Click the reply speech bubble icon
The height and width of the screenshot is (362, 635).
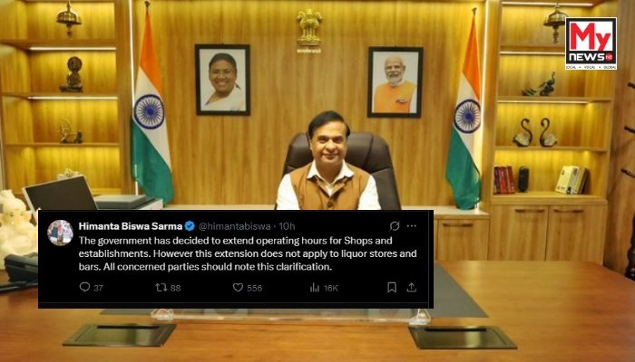pos(84,287)
